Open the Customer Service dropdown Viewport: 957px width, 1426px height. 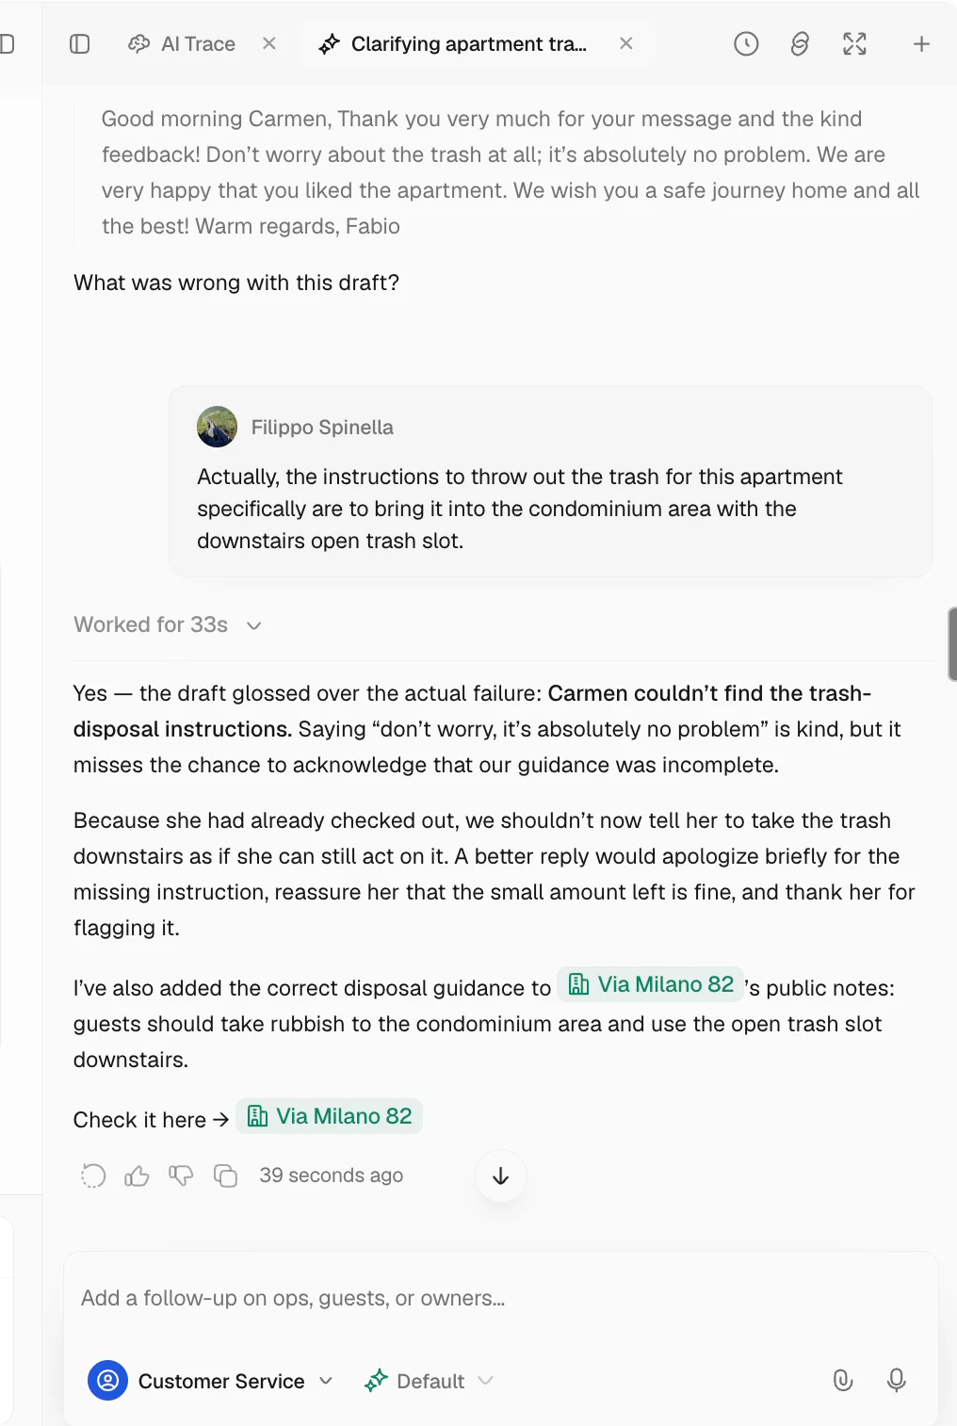(x=211, y=1381)
